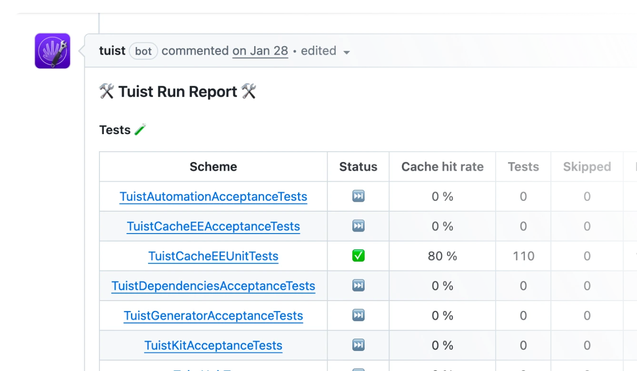The image size is (637, 371).
Task: Click the on Jan 28 timestamp link
Action: coord(260,51)
